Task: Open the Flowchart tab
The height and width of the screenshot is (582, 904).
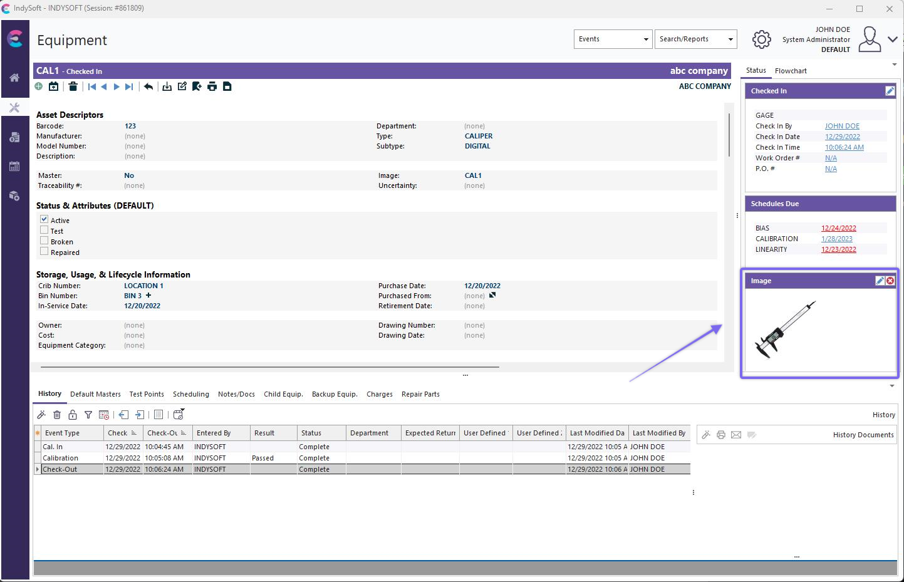Action: click(791, 71)
